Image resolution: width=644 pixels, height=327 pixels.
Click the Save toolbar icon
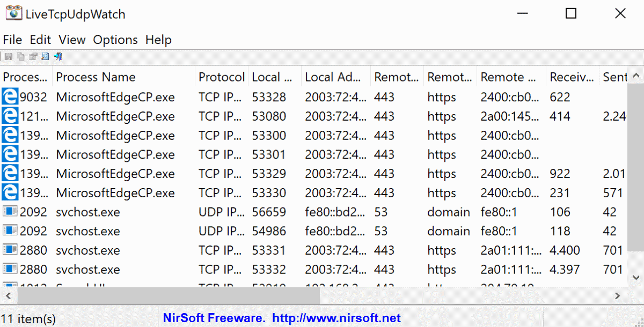[x=8, y=56]
